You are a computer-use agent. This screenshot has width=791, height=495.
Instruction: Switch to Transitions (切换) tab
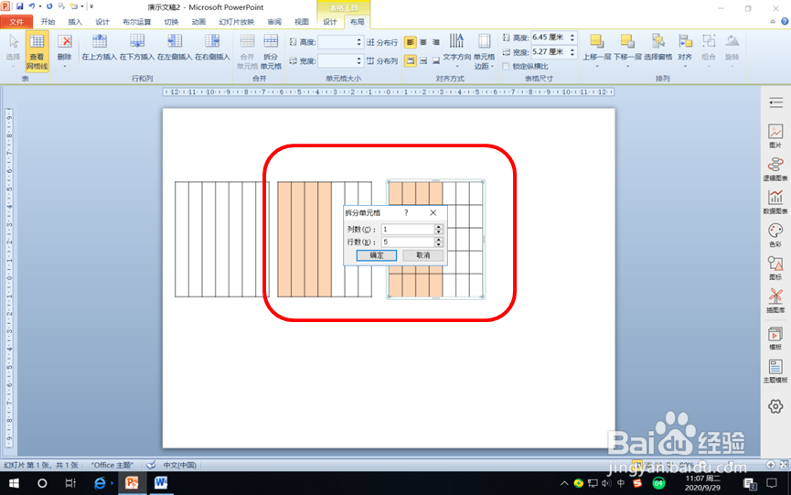pyautogui.click(x=172, y=22)
